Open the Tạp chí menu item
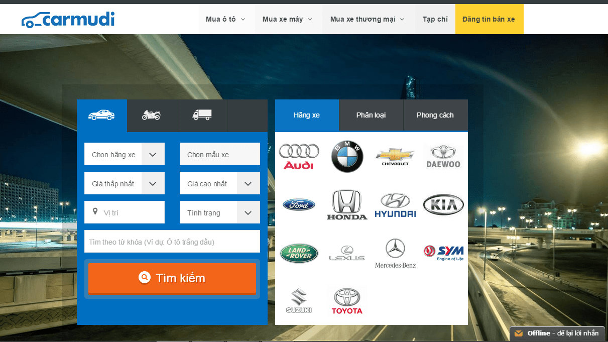This screenshot has height=342, width=608. 435,19
